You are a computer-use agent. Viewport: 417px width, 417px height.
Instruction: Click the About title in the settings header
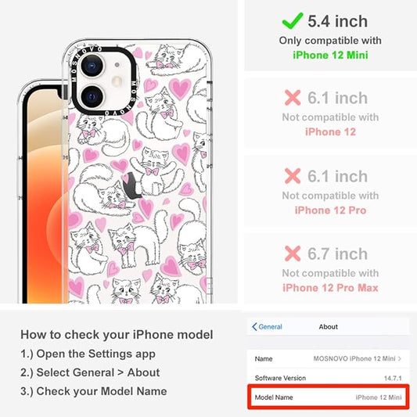tap(329, 327)
